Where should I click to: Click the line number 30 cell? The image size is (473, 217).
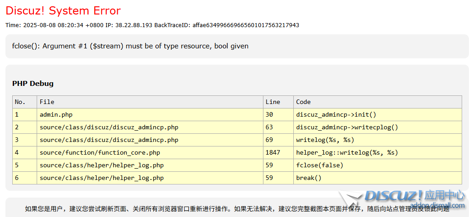pos(278,114)
